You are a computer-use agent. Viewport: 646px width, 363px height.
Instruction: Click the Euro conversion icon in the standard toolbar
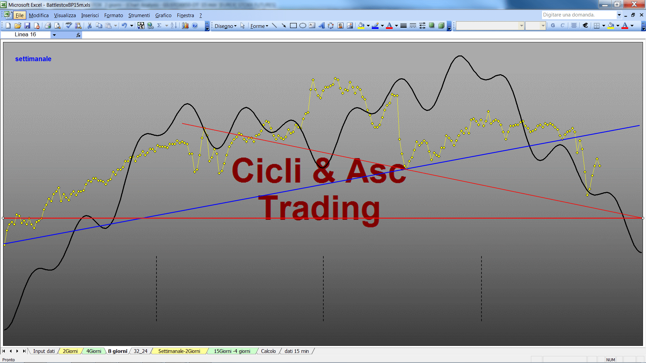141,26
